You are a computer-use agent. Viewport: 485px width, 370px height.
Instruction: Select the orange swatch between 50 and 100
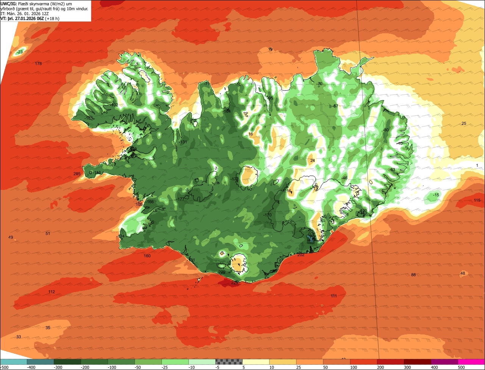point(336,362)
